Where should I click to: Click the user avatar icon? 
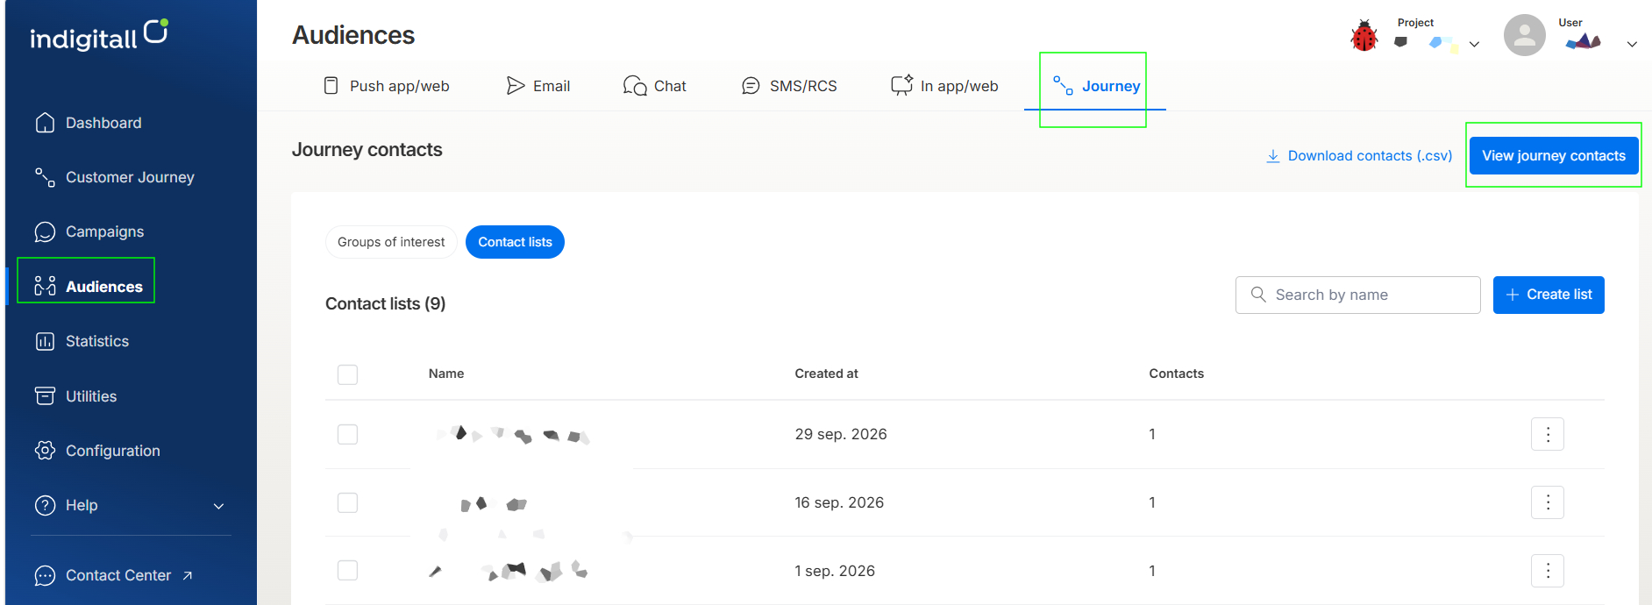pyautogui.click(x=1525, y=35)
